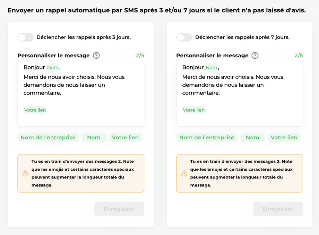The width and height of the screenshot is (319, 235).
Task: Insert "Nom" variable chip below 7-day message
Action: click(x=252, y=137)
